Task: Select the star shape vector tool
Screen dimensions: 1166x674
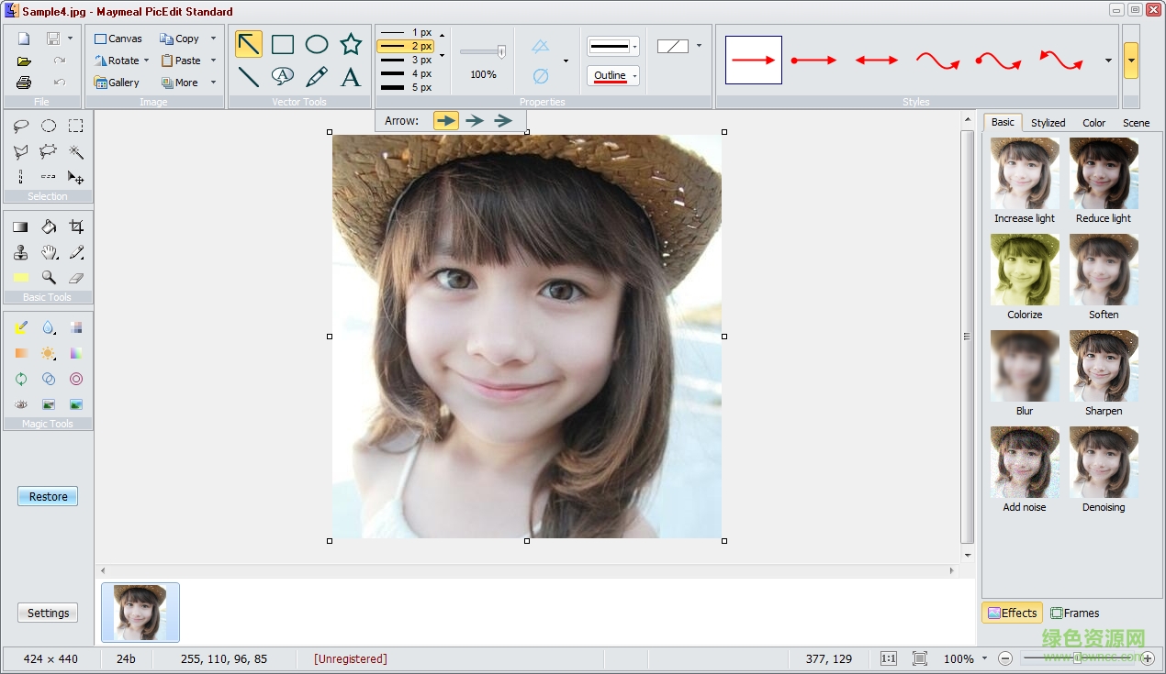Action: [x=351, y=44]
